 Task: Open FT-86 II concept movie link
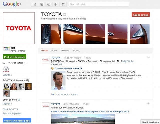coord(90,112)
